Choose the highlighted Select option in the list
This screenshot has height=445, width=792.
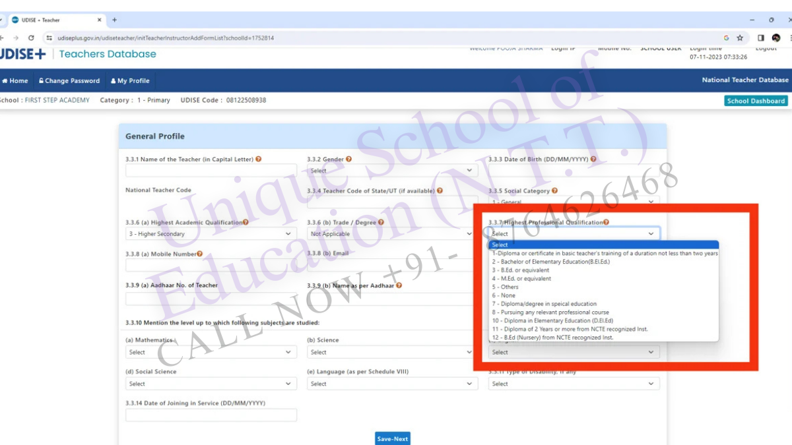coord(604,245)
